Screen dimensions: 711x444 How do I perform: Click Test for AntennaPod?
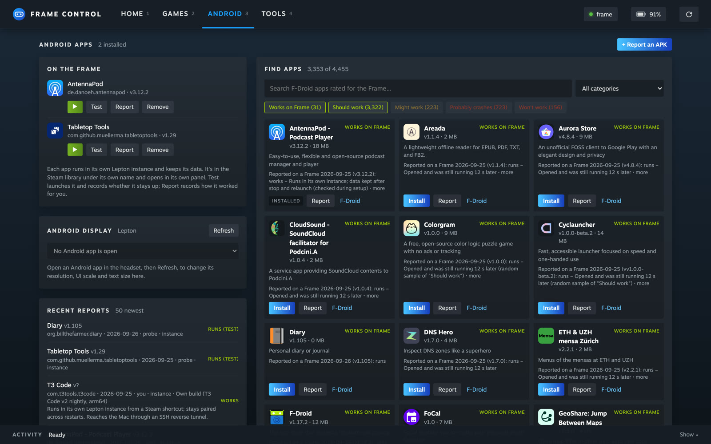[96, 107]
